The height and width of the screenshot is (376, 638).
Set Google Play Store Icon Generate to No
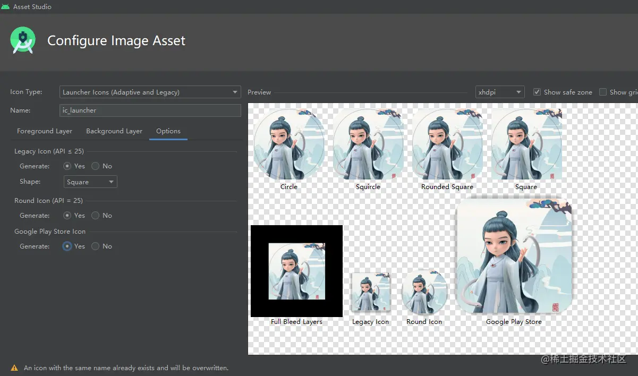96,246
